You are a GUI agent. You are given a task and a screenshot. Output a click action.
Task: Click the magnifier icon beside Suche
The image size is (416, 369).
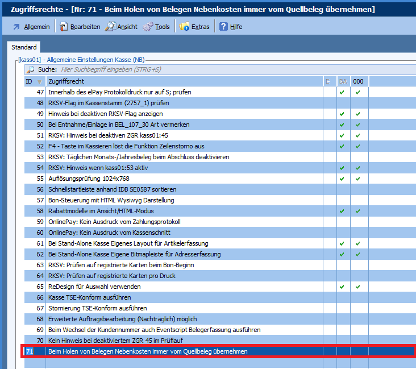31,69
